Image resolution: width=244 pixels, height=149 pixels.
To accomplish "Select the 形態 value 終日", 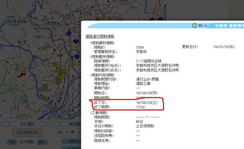I will 139,122.
